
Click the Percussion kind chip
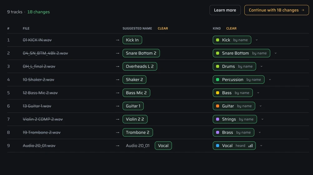click(239, 79)
